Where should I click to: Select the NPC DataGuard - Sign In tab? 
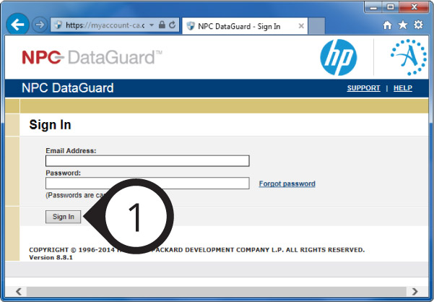click(x=235, y=25)
